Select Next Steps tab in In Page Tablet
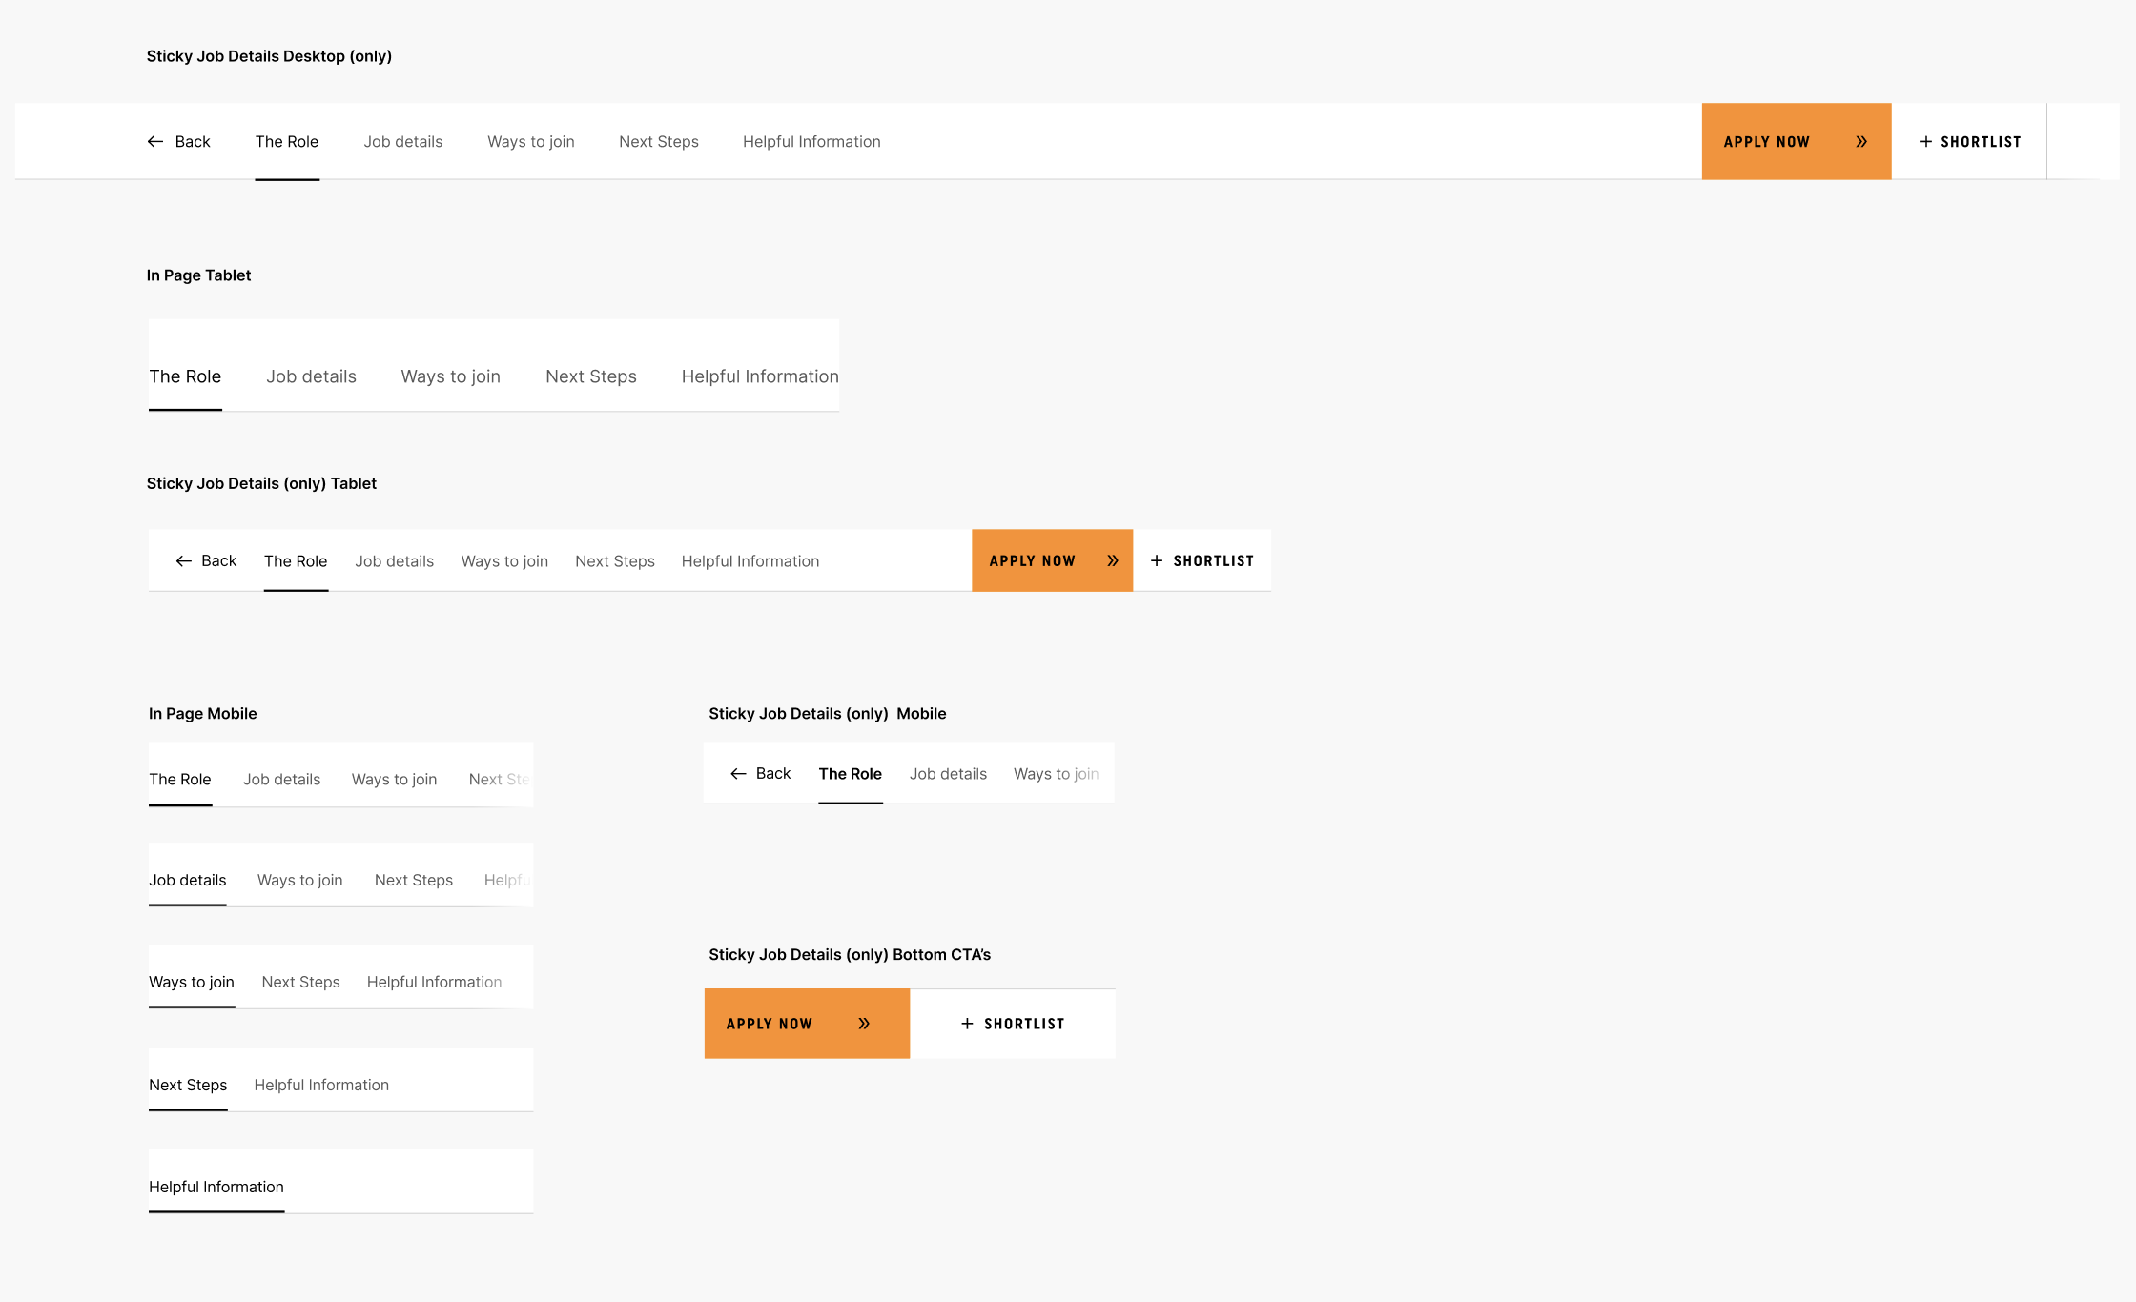The height and width of the screenshot is (1302, 2136). coord(590,376)
